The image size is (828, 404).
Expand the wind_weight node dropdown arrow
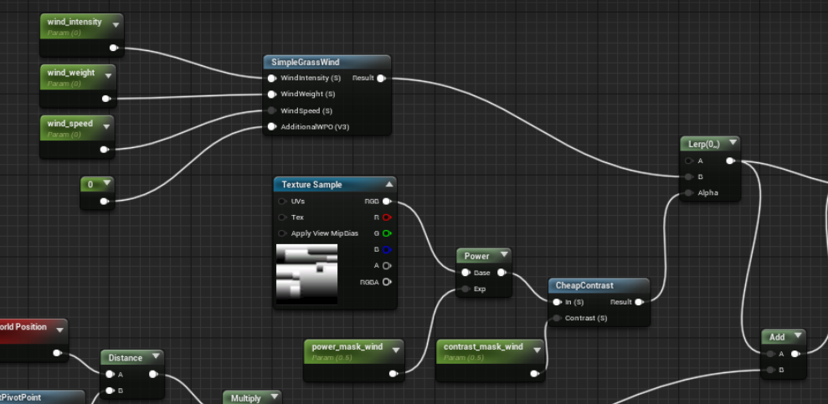pos(108,75)
